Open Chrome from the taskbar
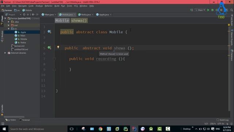The width and height of the screenshot is (234, 132). pyautogui.click(x=101, y=129)
